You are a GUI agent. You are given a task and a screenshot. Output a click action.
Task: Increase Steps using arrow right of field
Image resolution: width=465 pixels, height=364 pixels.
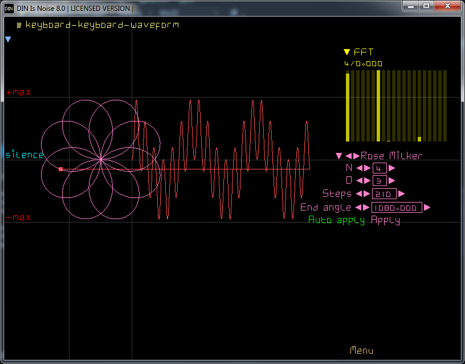(401, 194)
